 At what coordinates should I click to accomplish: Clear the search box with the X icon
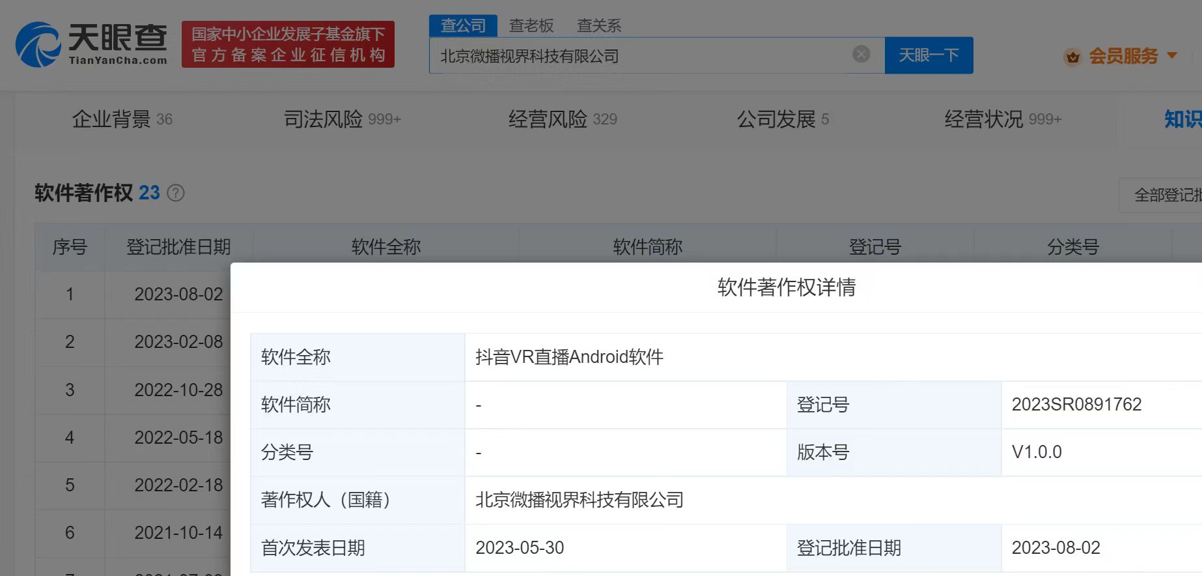click(861, 54)
